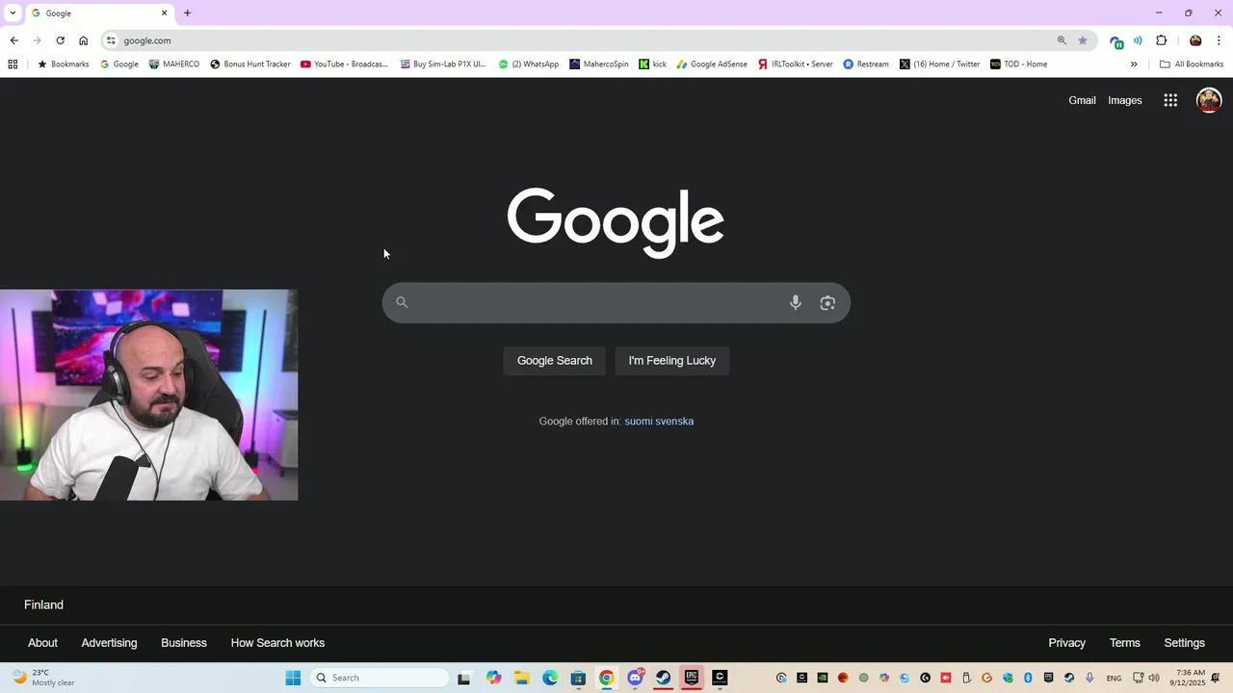1233x693 pixels.
Task: Open site information icon in address bar
Action: coord(111,40)
